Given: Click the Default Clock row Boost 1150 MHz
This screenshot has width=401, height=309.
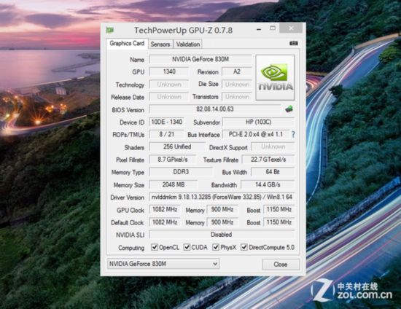Looking at the screenshot, I should 279,222.
